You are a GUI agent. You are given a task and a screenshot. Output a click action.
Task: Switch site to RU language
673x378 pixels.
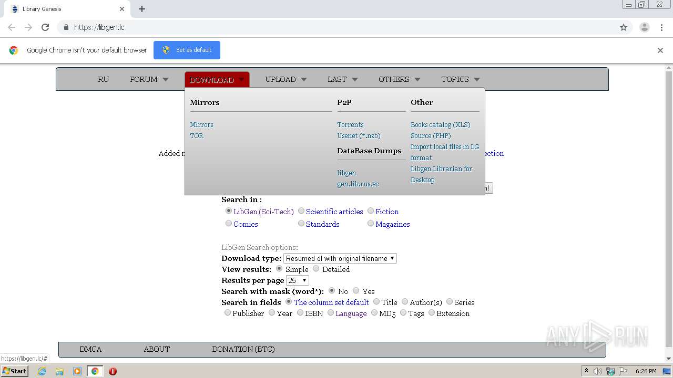point(103,79)
